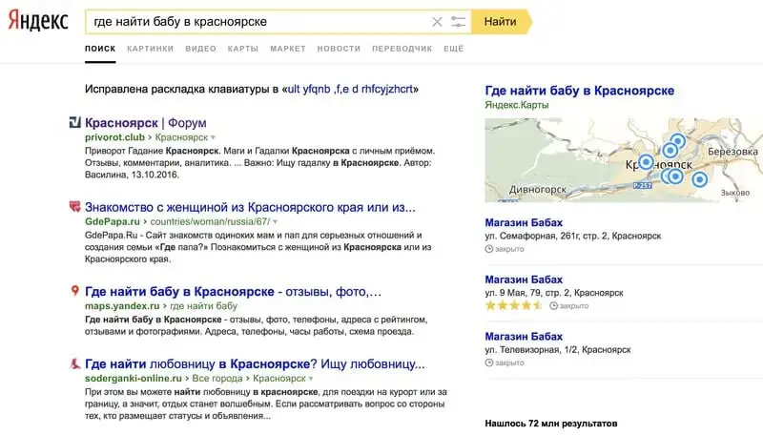
Task: Select the topmost blue marker on the map
Action: tap(676, 140)
